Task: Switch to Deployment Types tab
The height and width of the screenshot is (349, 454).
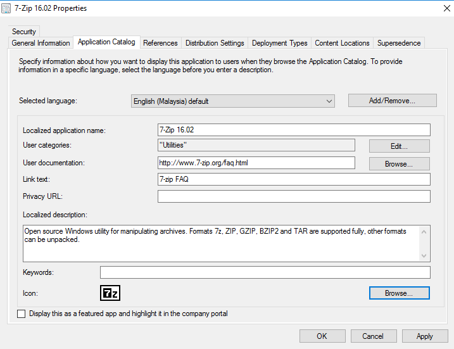Action: (280, 43)
